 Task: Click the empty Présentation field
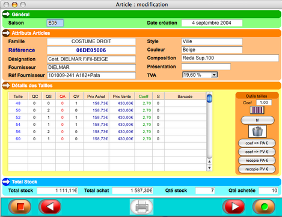pos(206,67)
